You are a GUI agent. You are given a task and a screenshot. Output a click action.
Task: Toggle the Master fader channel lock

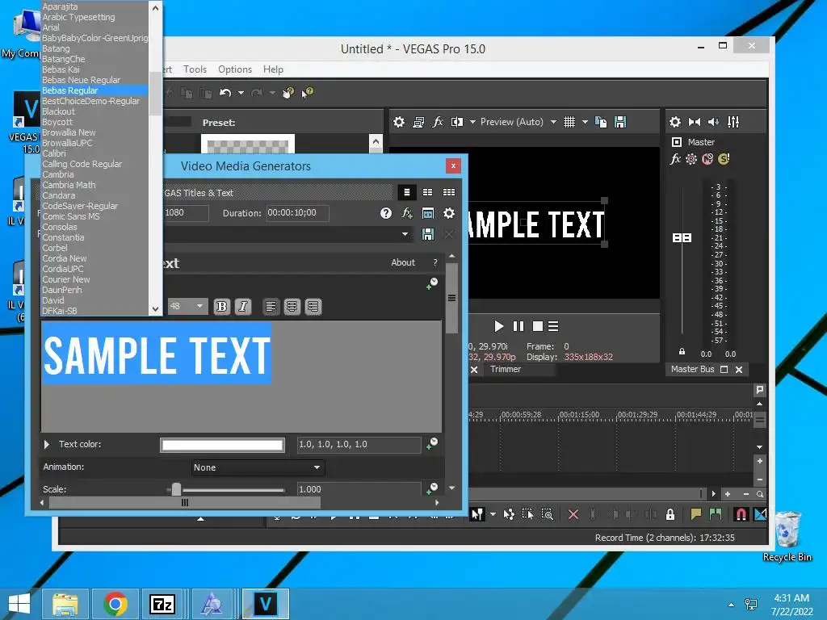click(x=682, y=351)
